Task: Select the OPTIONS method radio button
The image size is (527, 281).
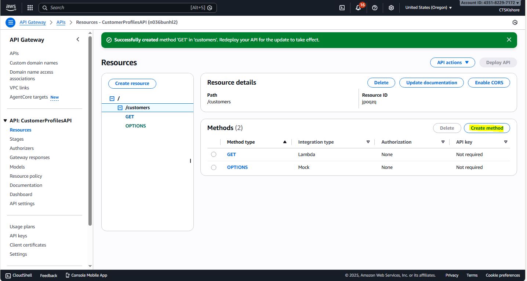Action: pyautogui.click(x=214, y=167)
